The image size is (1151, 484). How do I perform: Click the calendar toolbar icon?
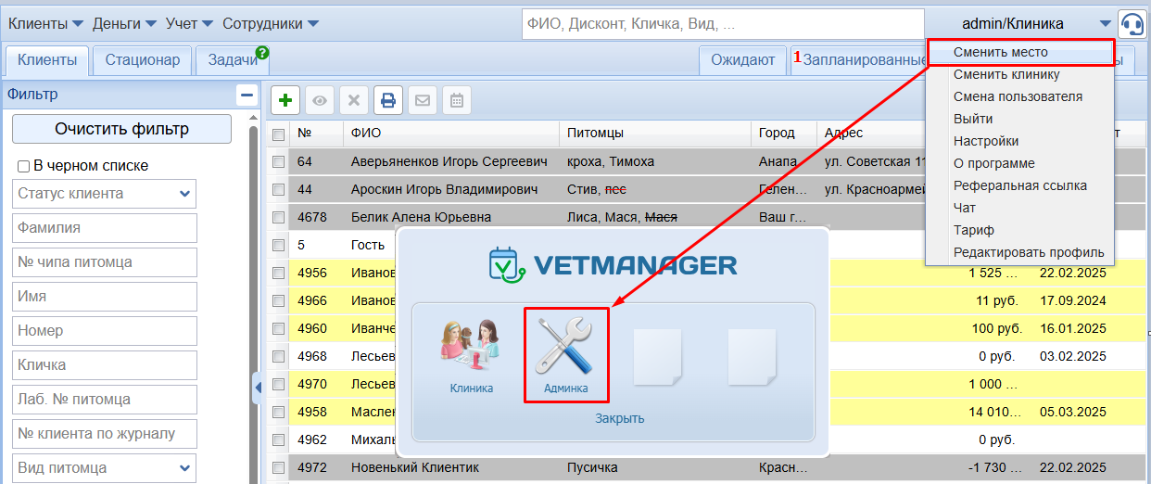click(x=457, y=100)
